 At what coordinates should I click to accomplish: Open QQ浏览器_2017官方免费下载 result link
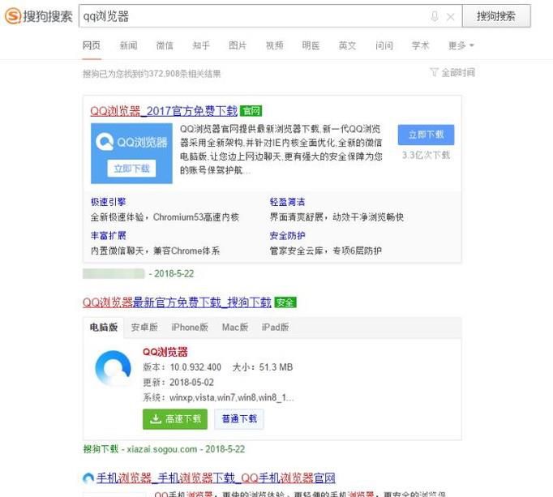(164, 111)
